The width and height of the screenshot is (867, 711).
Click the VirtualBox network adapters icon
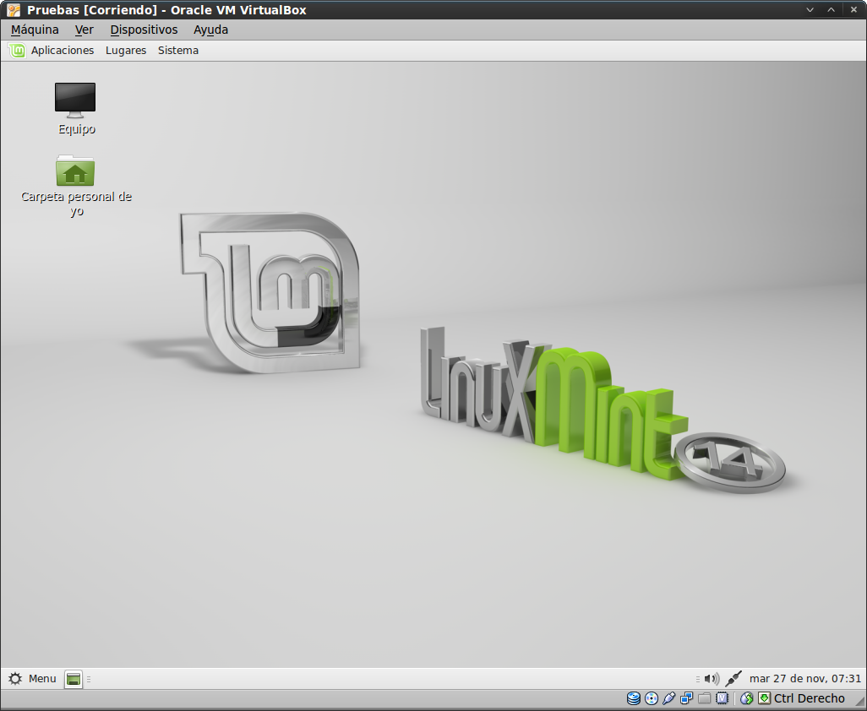[687, 698]
